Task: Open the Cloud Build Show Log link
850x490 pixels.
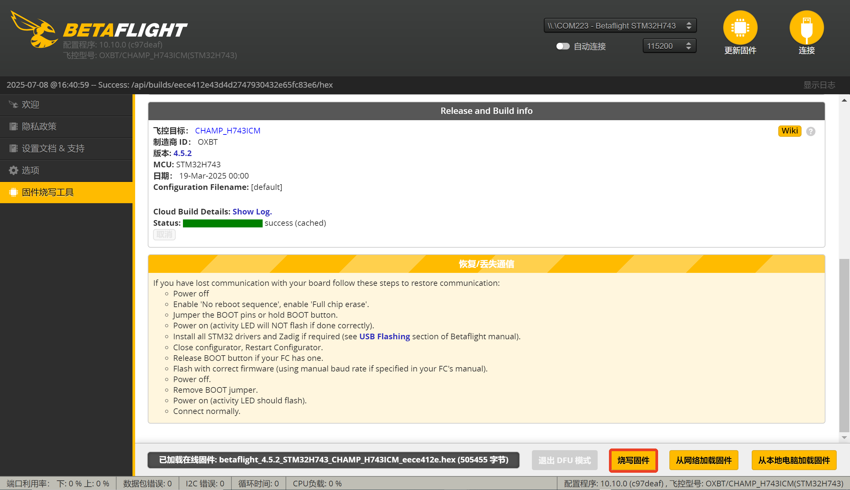Action: click(252, 212)
